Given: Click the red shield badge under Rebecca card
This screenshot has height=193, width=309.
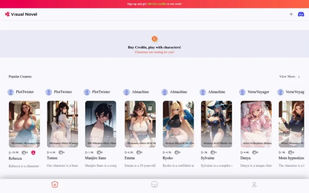Looking at the screenshot, I should pyautogui.click(x=33, y=153).
